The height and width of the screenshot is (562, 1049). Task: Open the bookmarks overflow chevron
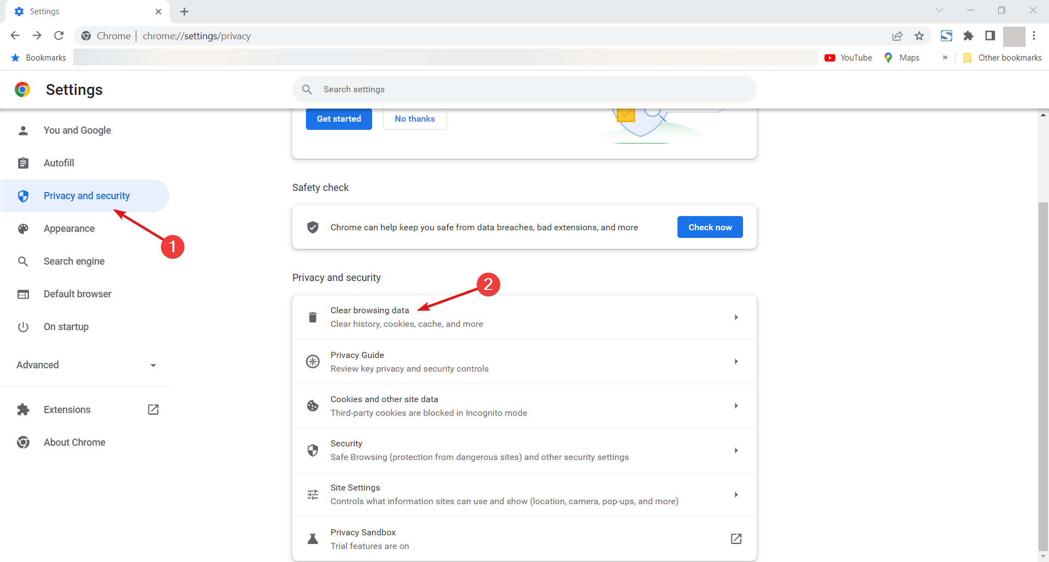point(946,57)
